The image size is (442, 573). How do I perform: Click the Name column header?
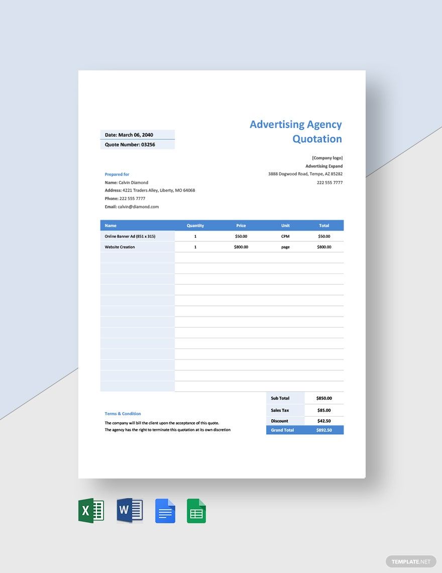pyautogui.click(x=110, y=225)
